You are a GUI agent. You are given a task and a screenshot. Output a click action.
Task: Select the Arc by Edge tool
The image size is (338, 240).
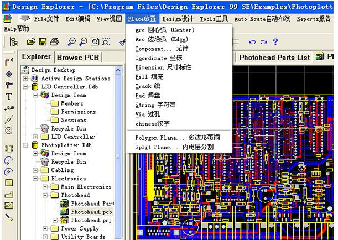pos(9,172)
